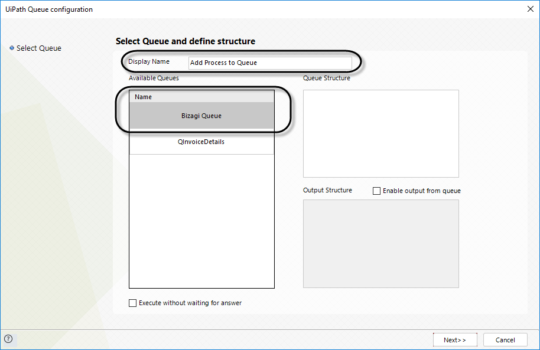
Task: Click the Queue Structure panel box
Action: pos(381,133)
